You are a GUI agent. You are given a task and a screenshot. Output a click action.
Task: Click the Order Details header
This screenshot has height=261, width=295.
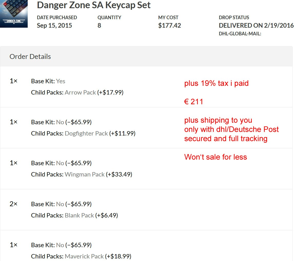(x=30, y=57)
